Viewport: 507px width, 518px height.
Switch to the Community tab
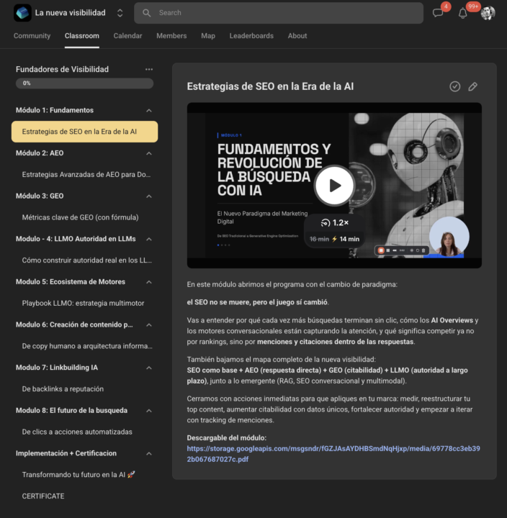point(32,36)
